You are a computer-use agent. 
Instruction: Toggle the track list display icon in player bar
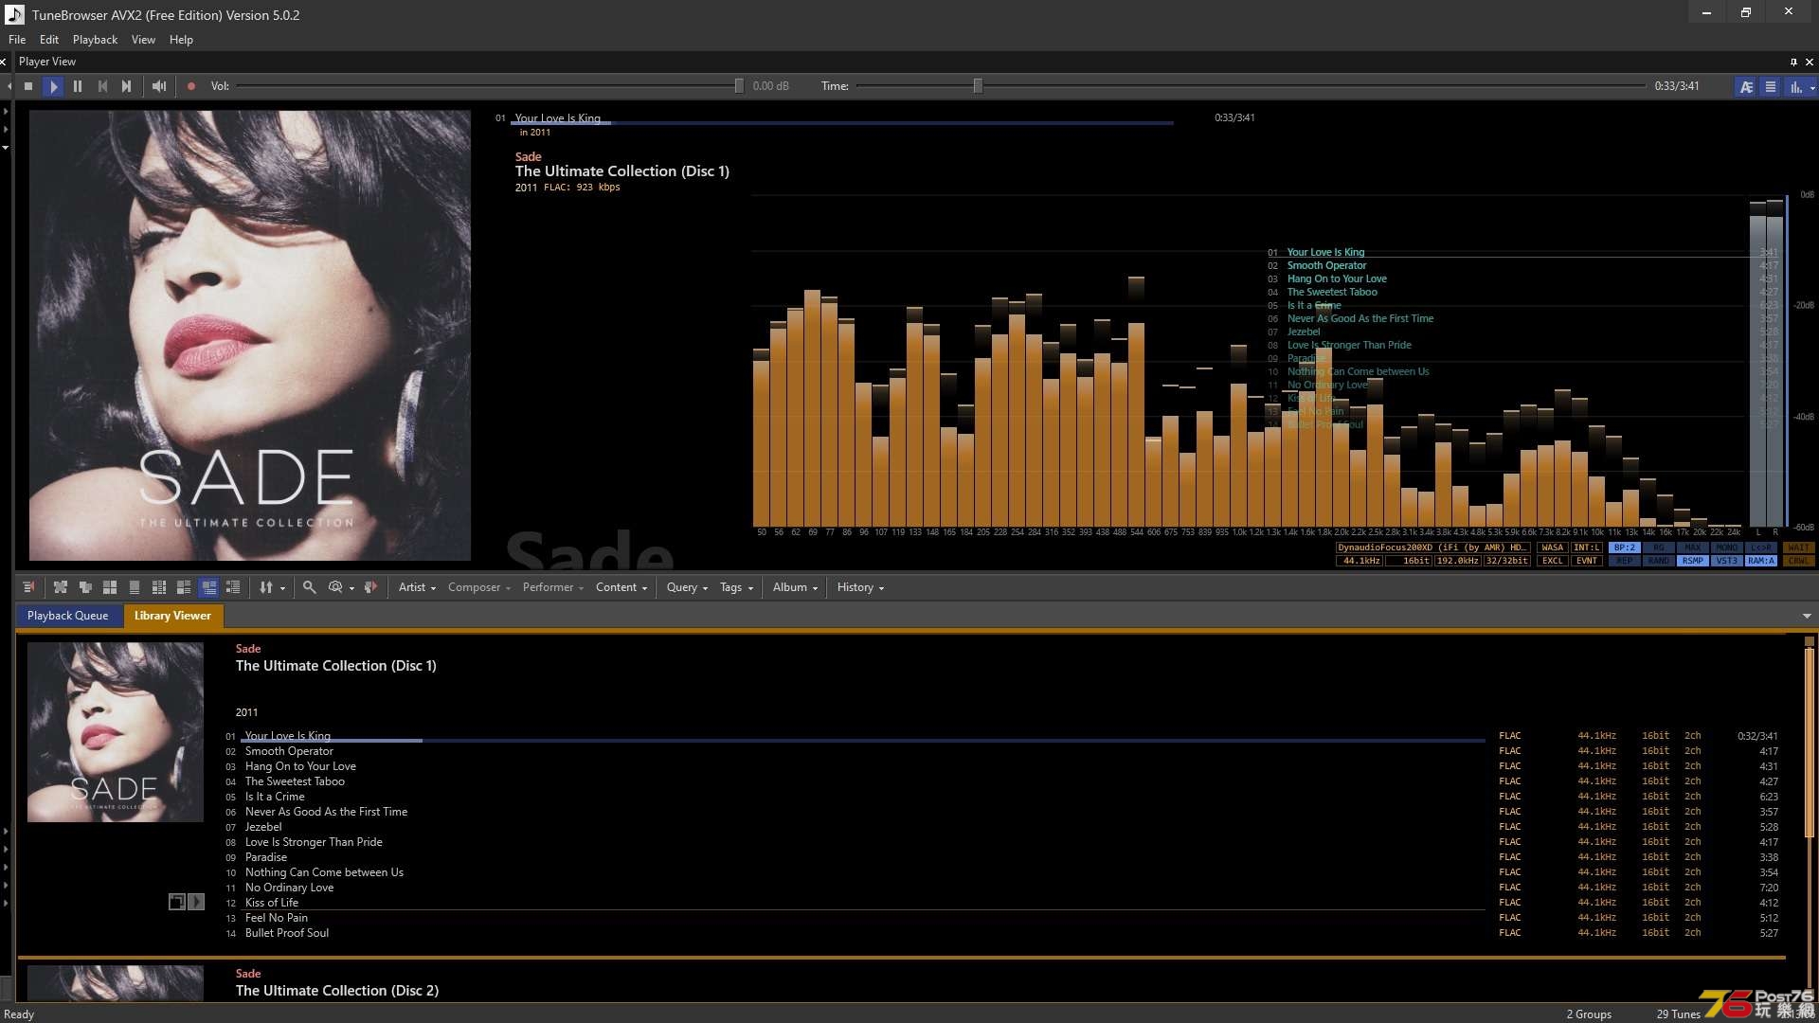[1770, 86]
